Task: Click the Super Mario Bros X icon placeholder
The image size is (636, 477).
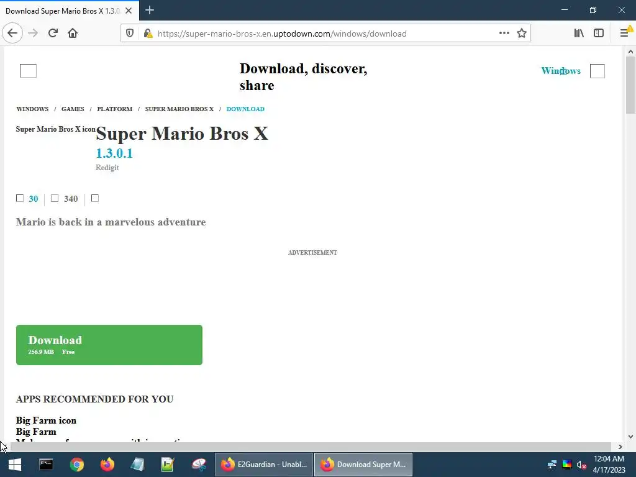Action: click(55, 129)
